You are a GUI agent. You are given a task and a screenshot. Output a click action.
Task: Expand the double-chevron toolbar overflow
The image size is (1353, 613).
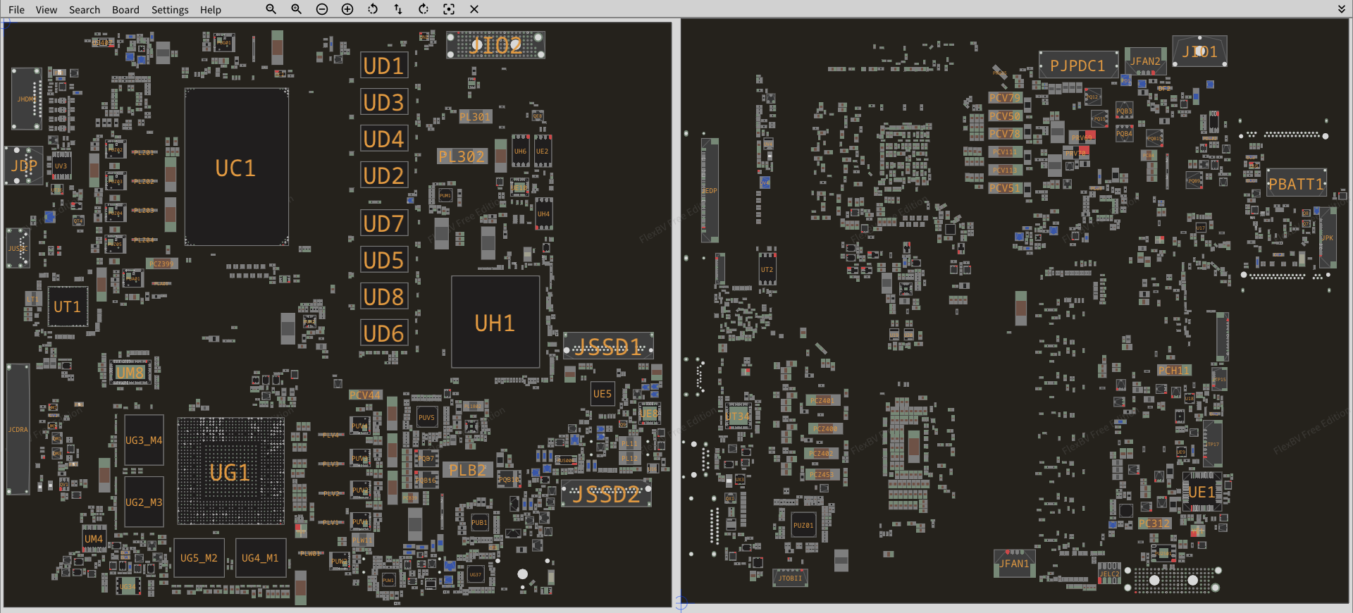[x=1341, y=9]
